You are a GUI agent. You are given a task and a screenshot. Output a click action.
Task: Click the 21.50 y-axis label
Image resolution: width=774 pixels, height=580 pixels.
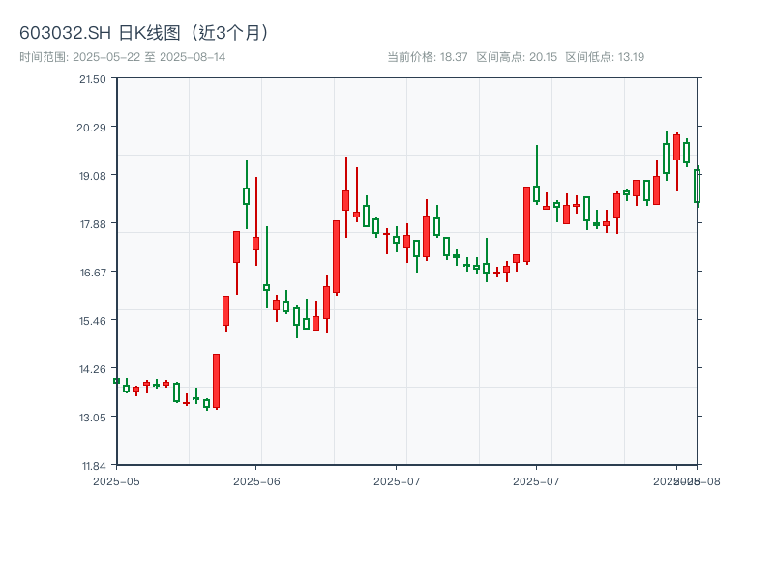(x=93, y=79)
